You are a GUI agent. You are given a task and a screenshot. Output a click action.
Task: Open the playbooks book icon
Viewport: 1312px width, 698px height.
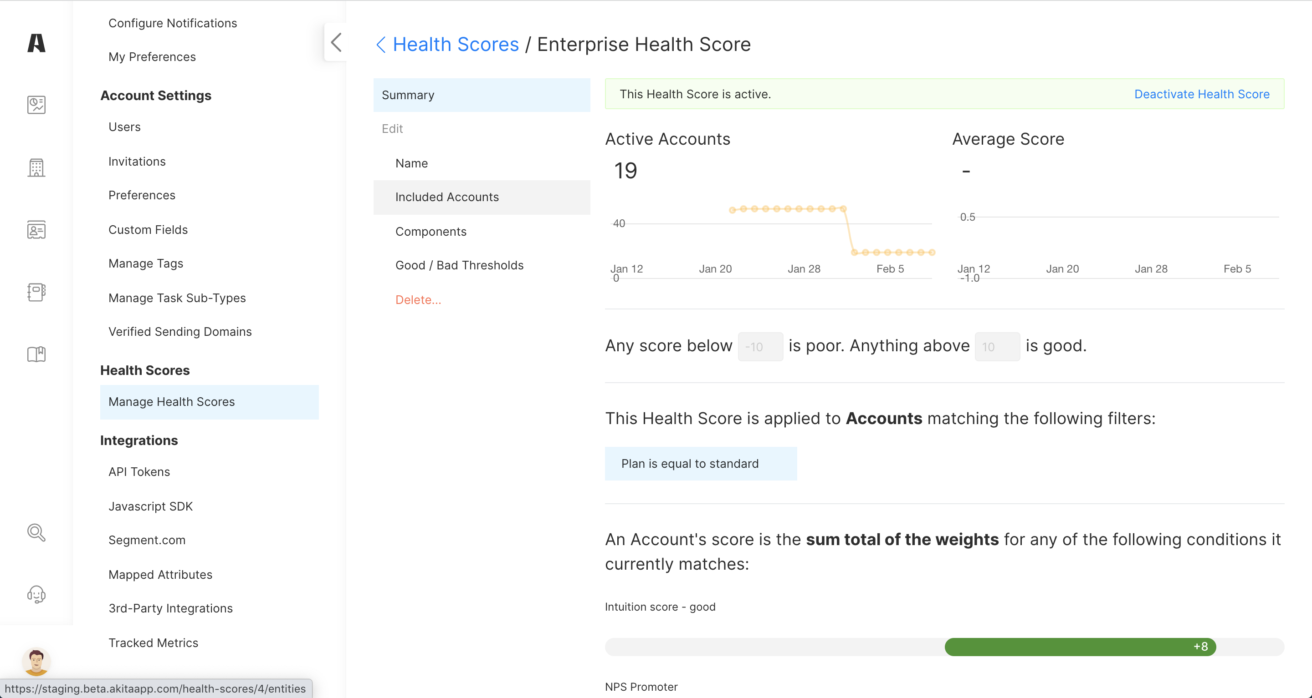click(x=36, y=354)
